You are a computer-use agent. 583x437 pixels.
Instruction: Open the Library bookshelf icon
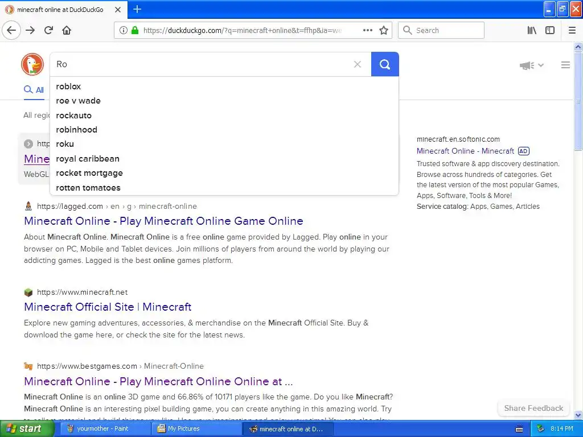click(532, 30)
